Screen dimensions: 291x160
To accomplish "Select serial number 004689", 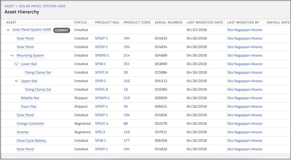I will [161, 55].
